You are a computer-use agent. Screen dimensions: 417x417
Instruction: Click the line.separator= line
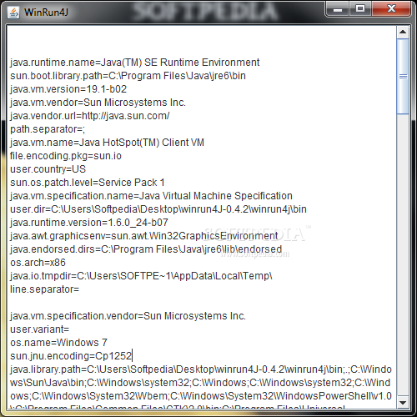45,289
